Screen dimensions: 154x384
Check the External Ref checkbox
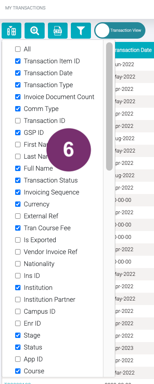[18, 216]
